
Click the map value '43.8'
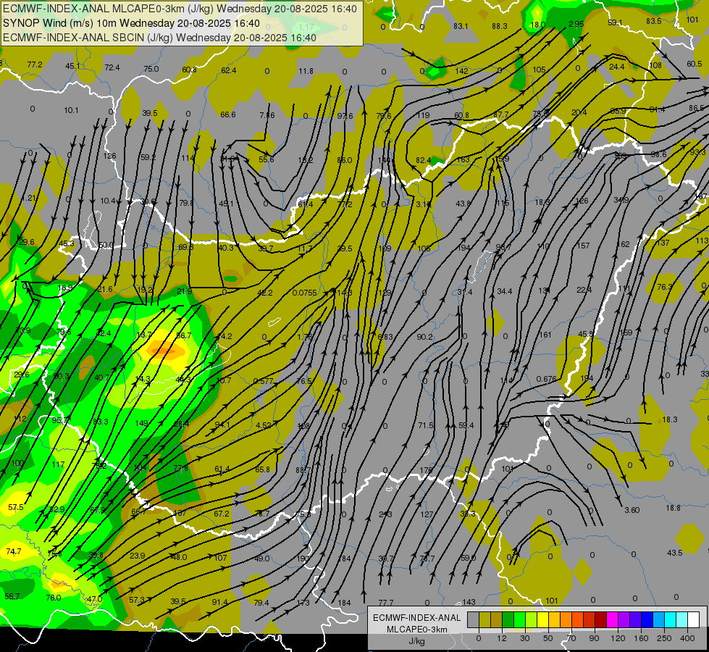click(463, 204)
